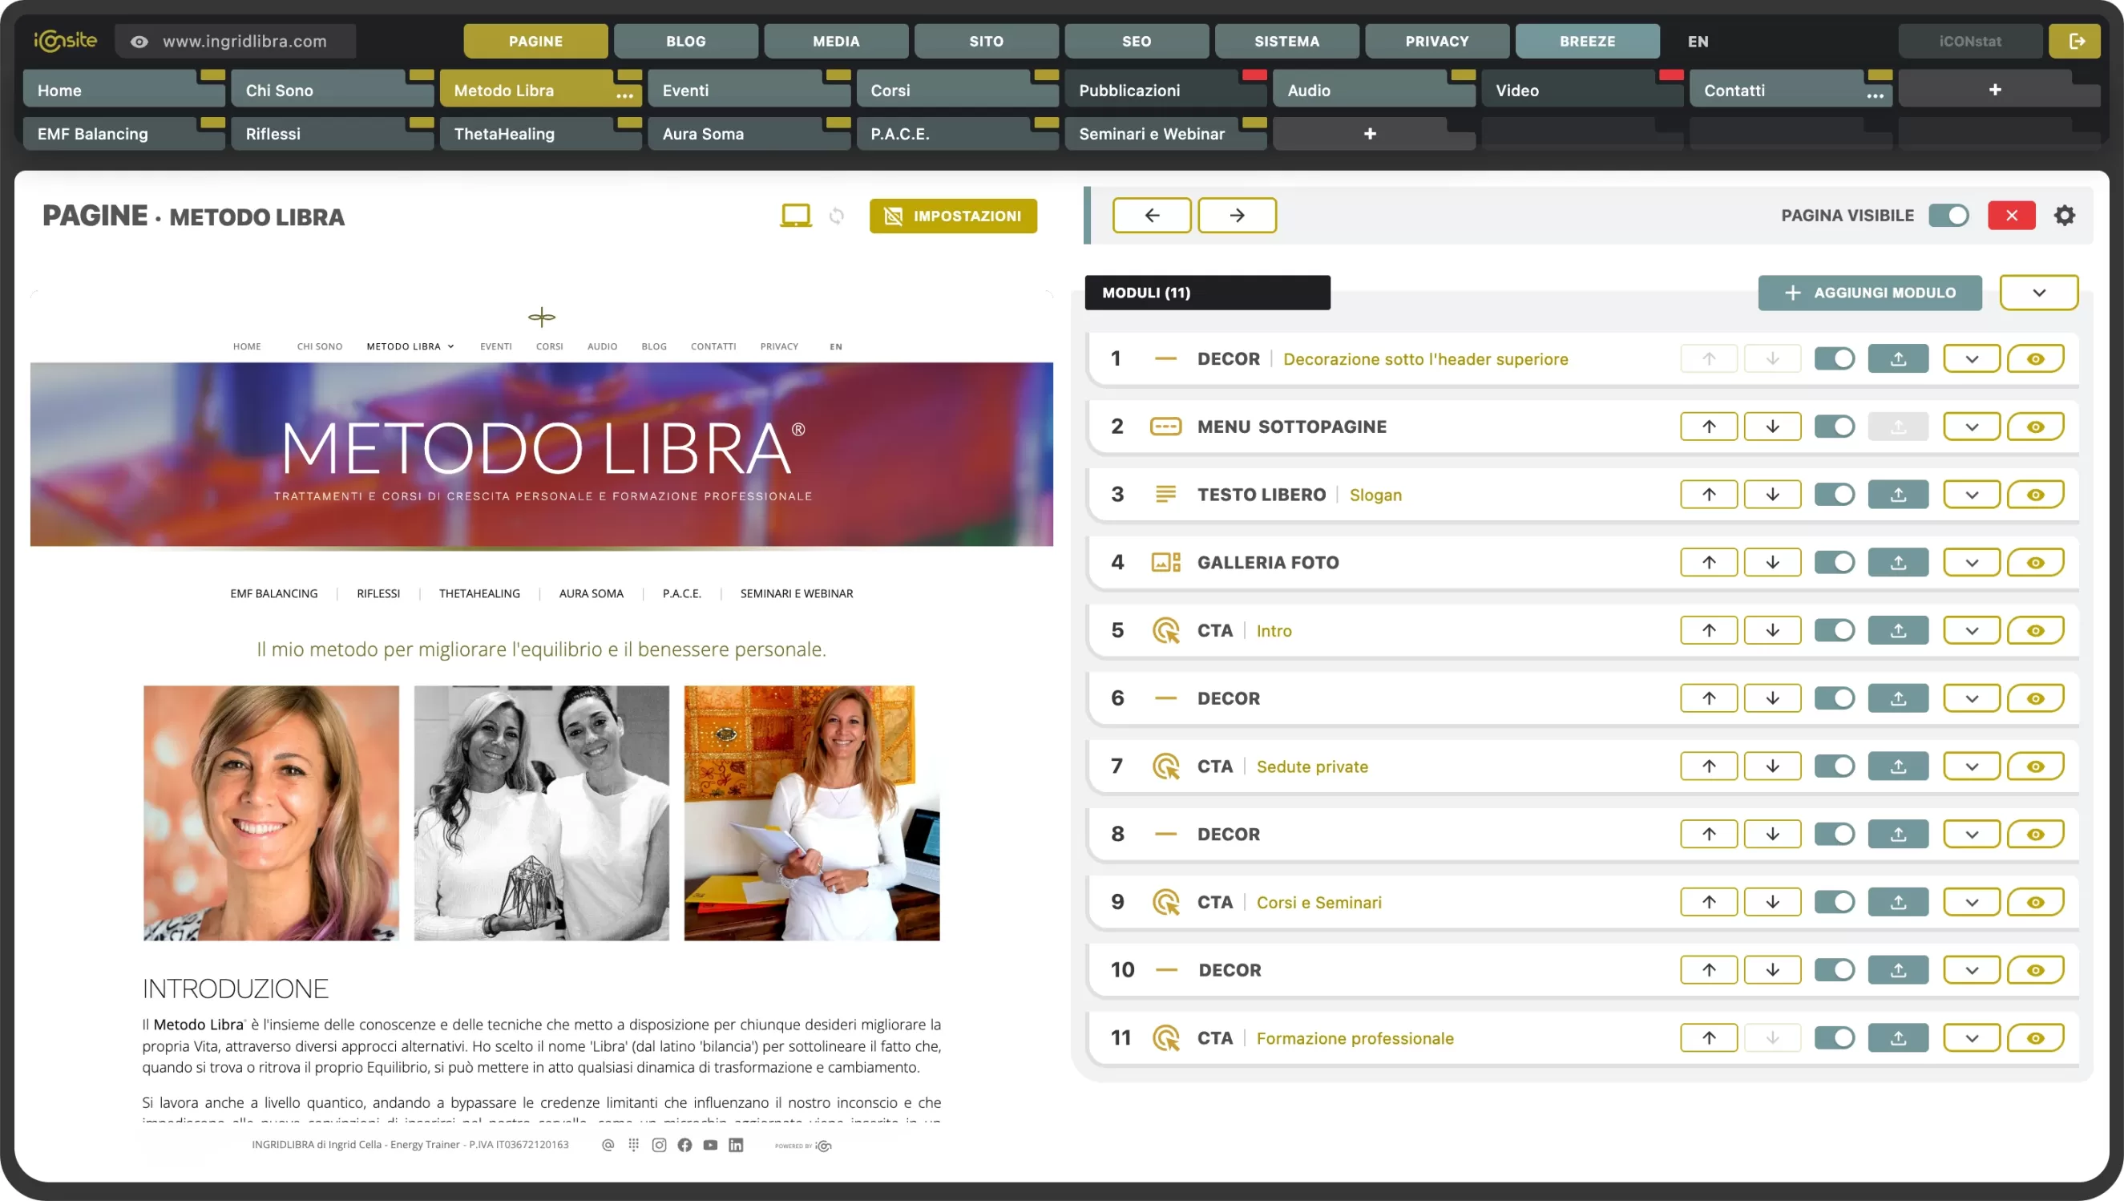
Task: Open dropdown next to Aggiungi Modulo
Action: (2039, 293)
